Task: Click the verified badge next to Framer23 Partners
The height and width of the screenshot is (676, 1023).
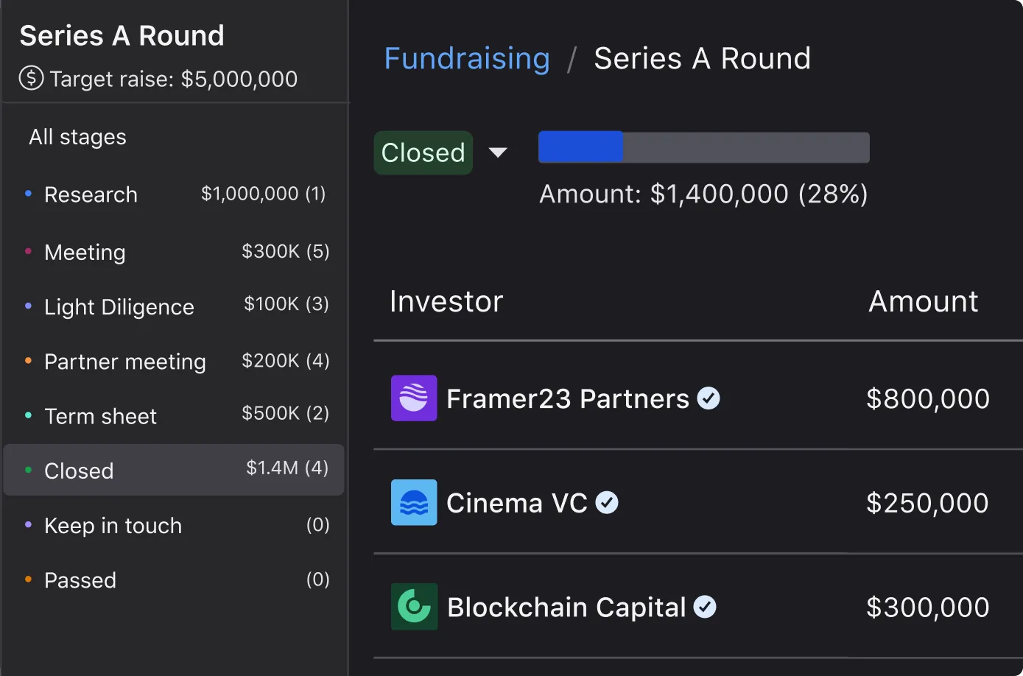Action: (709, 398)
